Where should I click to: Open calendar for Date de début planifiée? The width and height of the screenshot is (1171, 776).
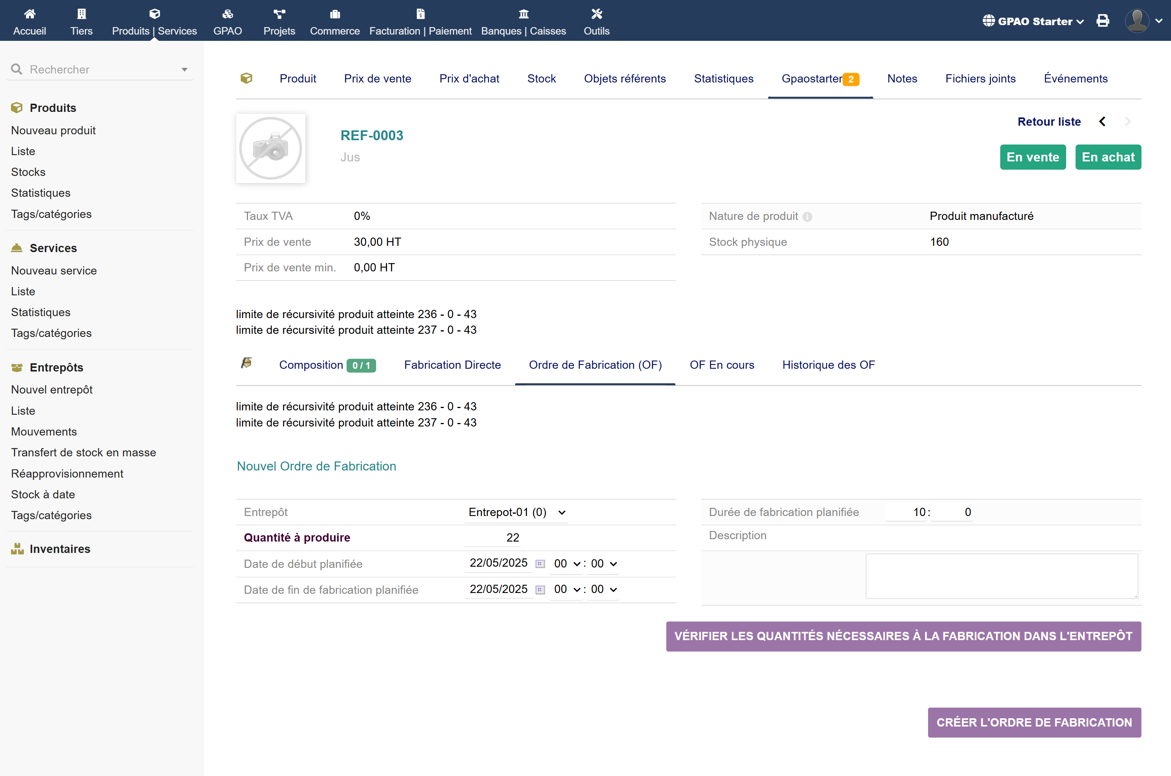[540, 564]
